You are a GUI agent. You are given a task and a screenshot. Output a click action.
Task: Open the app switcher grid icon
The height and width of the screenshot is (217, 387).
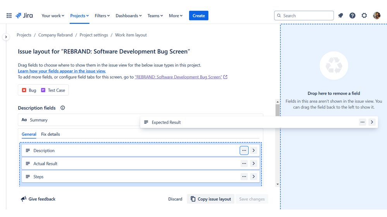[x=9, y=16]
